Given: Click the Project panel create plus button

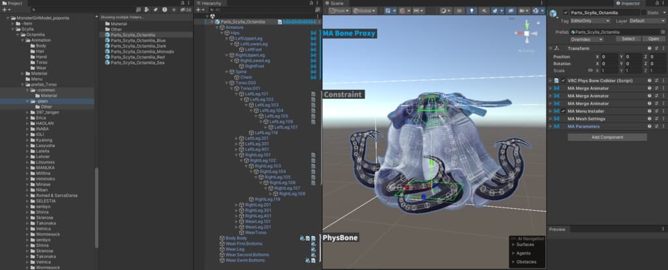Looking at the screenshot, I should click(5, 10).
